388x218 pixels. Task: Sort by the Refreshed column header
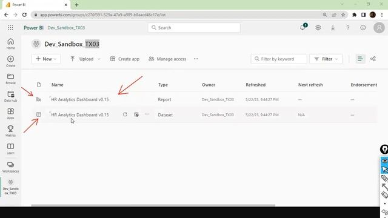click(x=256, y=85)
